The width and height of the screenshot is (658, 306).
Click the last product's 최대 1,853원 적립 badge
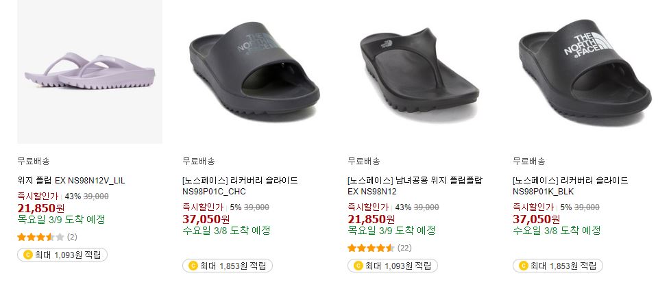click(x=558, y=266)
